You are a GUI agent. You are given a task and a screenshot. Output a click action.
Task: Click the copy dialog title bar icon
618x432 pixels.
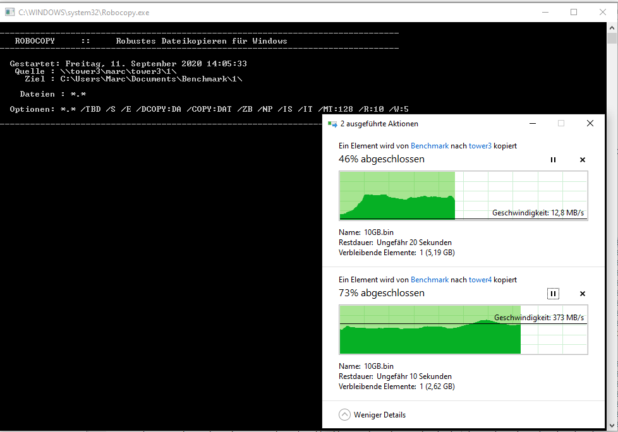332,124
